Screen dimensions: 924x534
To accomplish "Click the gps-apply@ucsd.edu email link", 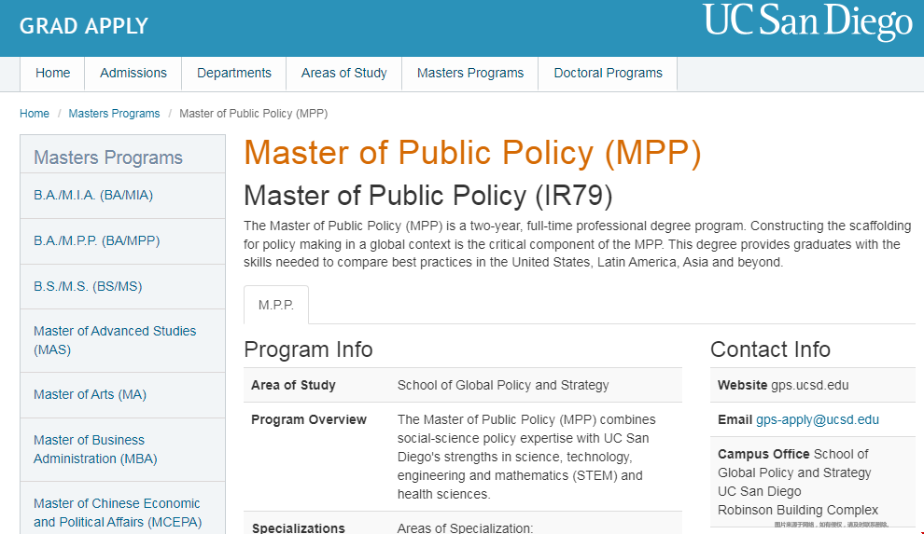I will point(818,420).
